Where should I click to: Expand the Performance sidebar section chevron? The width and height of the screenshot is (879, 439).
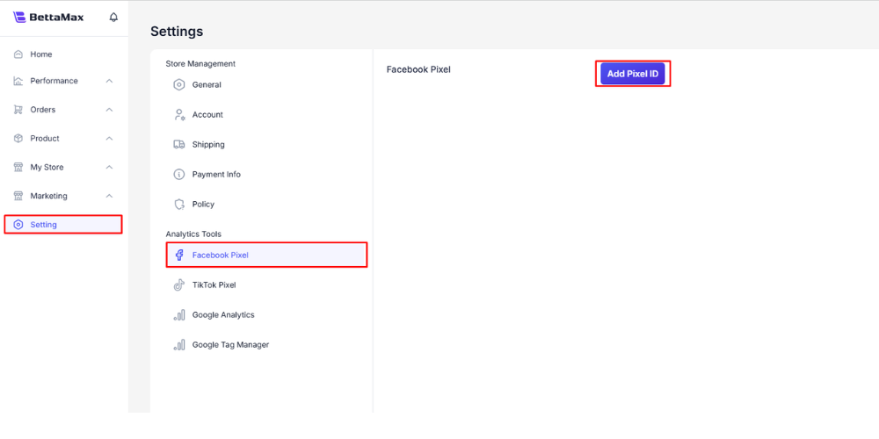(109, 81)
